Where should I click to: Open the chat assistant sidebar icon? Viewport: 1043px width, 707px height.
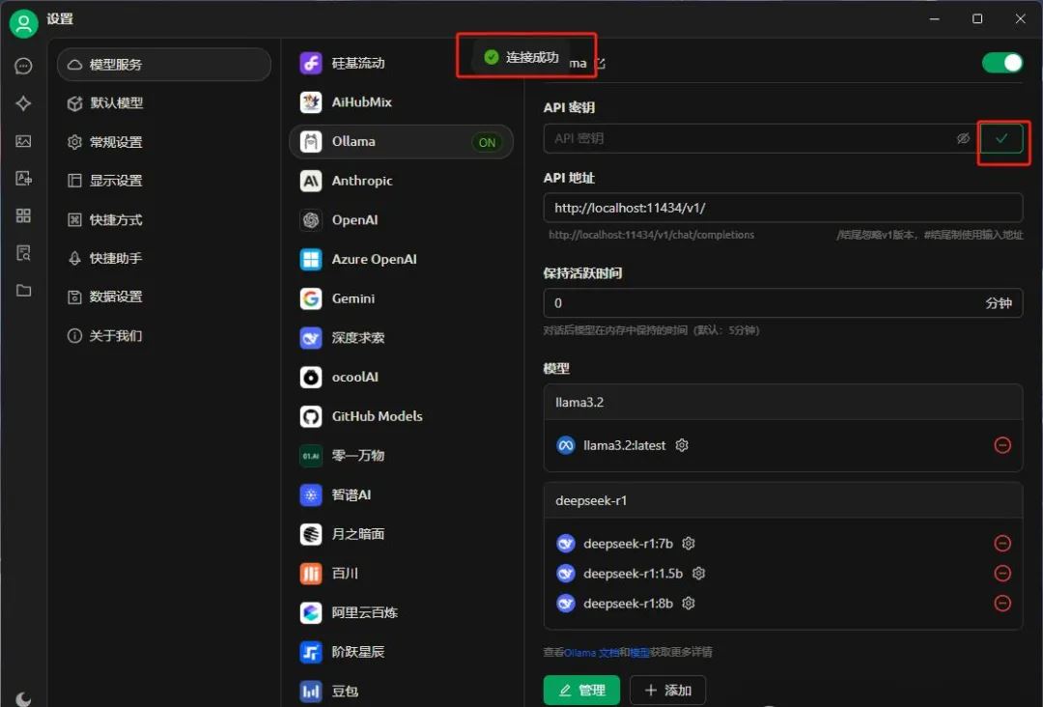(x=23, y=66)
